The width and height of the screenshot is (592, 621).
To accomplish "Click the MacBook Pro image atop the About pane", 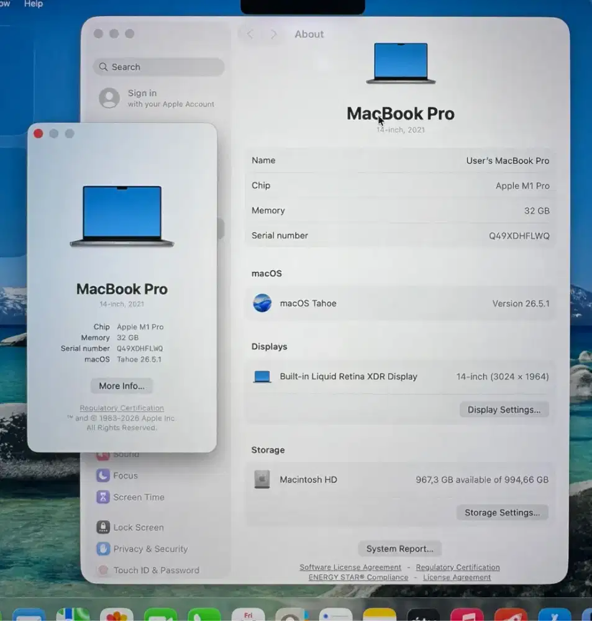I will coord(401,63).
